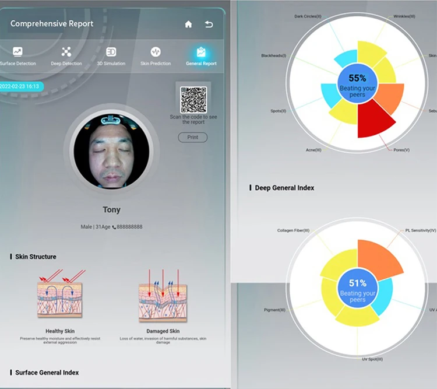
Task: Click the Home icon in the header
Action: click(x=188, y=24)
